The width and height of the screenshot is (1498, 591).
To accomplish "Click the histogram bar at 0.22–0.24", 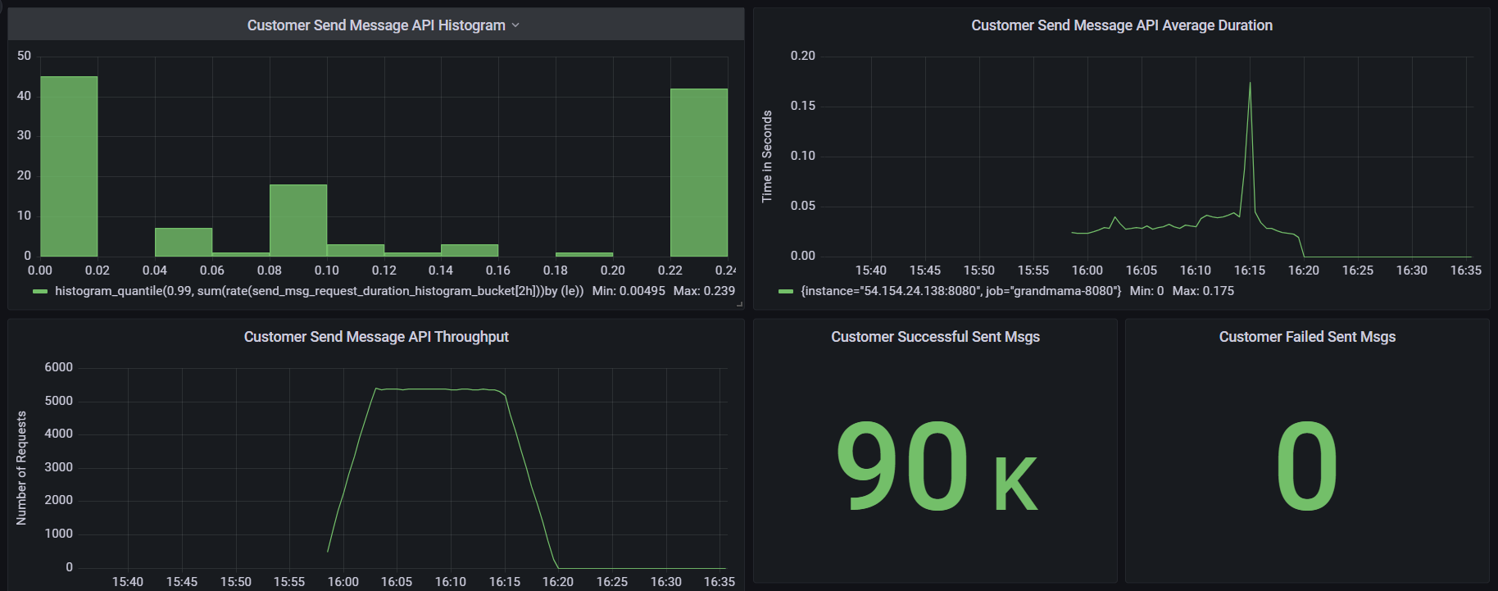I will (698, 172).
